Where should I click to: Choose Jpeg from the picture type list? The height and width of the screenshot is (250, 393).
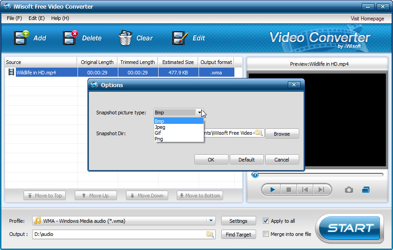pyautogui.click(x=179, y=127)
